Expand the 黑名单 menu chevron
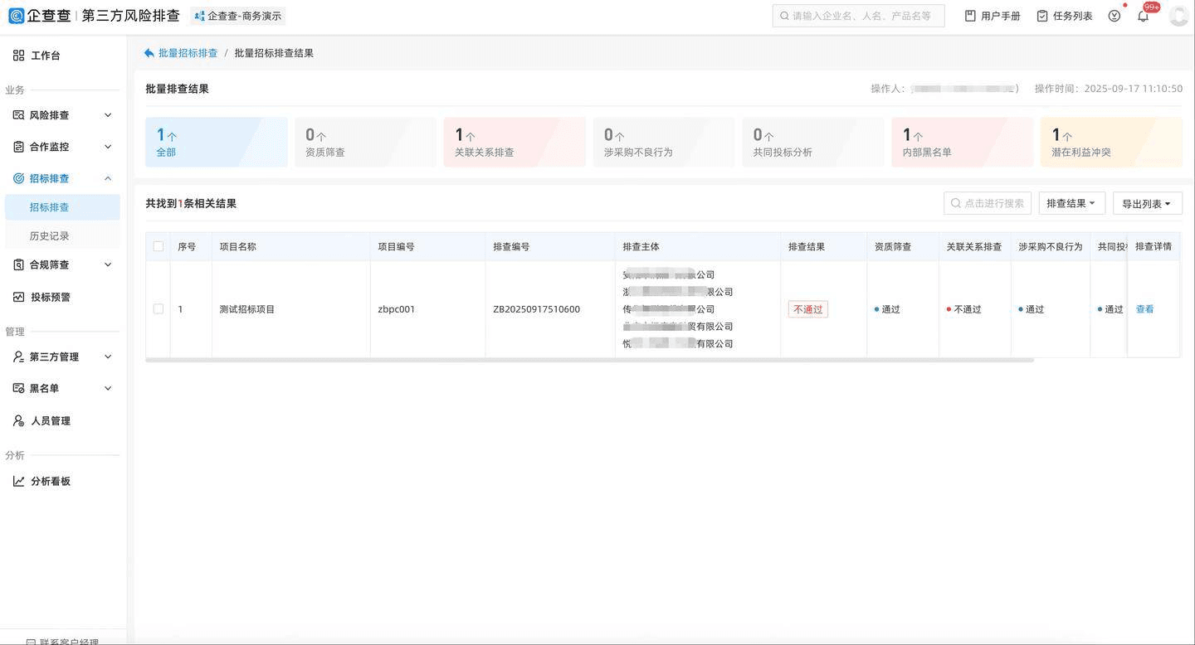Screen dimensions: 1195x645 (x=108, y=388)
